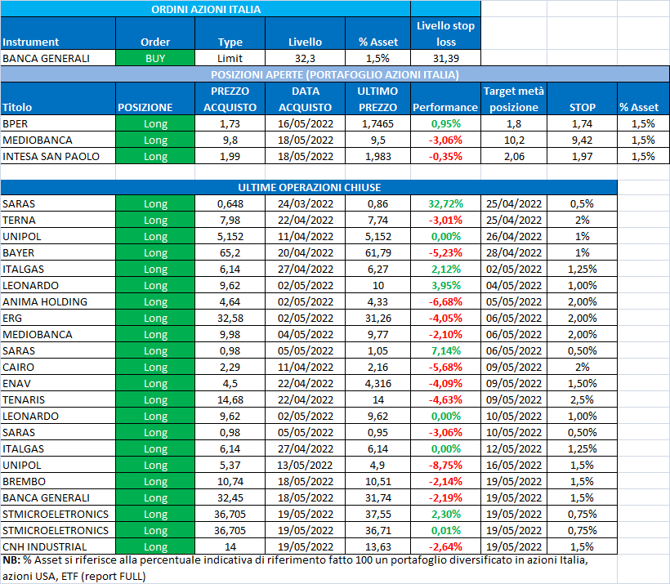Click Brembo's last price '10,51'
670x584 pixels.
tap(377, 481)
